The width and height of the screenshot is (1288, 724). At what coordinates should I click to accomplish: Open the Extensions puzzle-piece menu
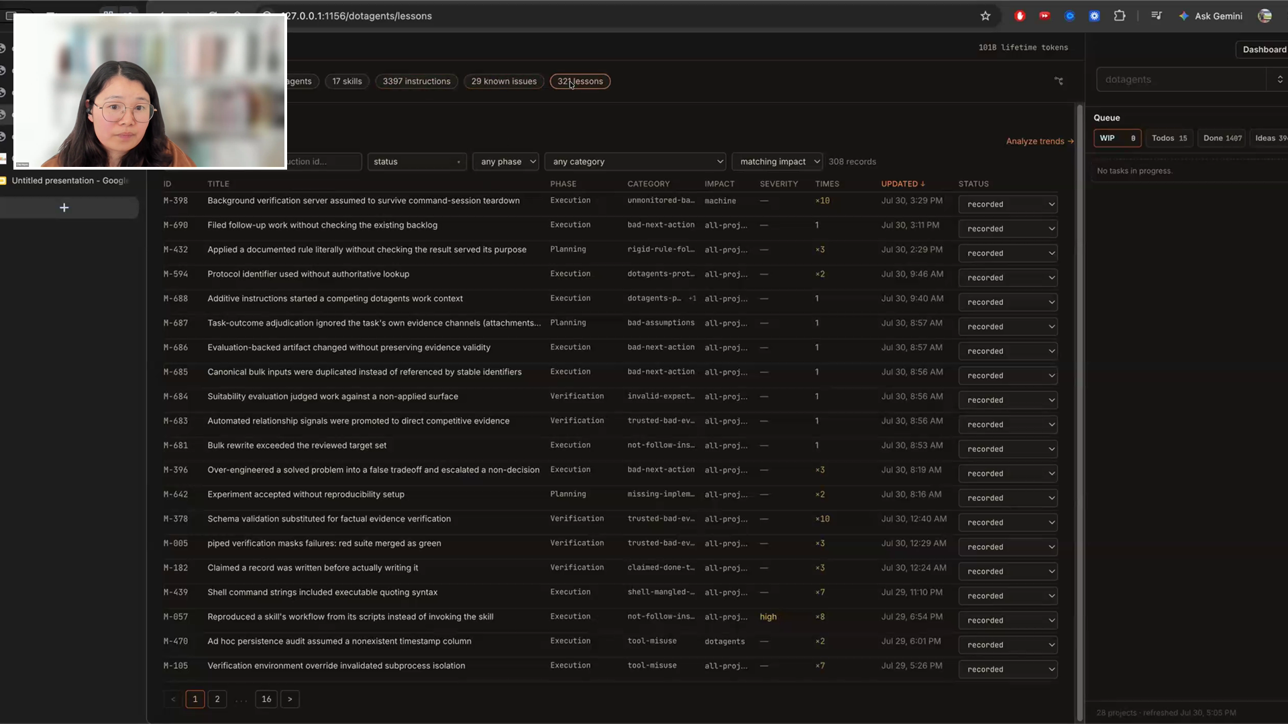click(1120, 16)
